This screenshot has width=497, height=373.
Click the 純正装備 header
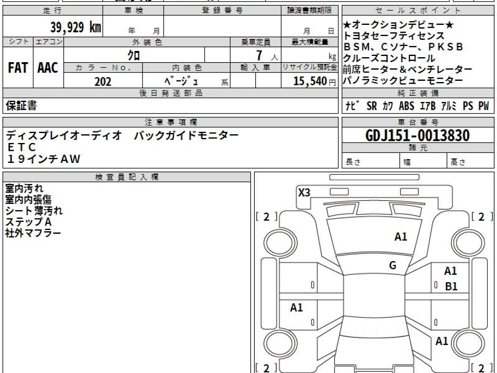pyautogui.click(x=418, y=93)
